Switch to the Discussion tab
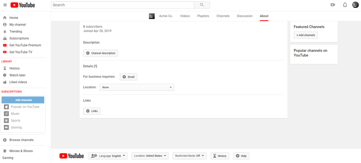 (245, 16)
